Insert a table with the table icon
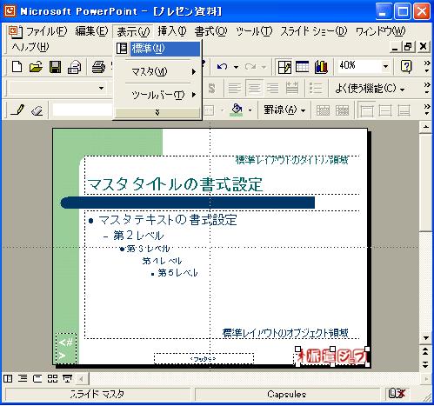Image resolution: width=434 pixels, height=406 pixels. coord(303,67)
